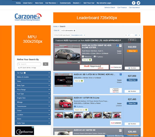Expand the Fuel Type filter
155x137 pixels.
click(x=33, y=94)
